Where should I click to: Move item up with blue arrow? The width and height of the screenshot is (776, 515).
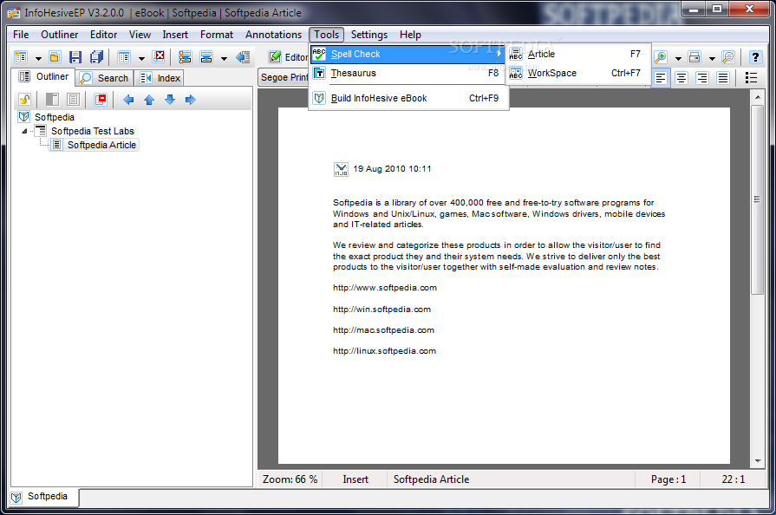click(149, 100)
